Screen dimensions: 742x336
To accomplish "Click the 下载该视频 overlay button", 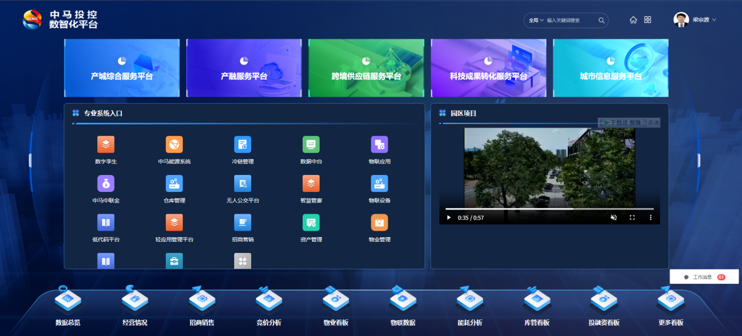I will (x=622, y=122).
